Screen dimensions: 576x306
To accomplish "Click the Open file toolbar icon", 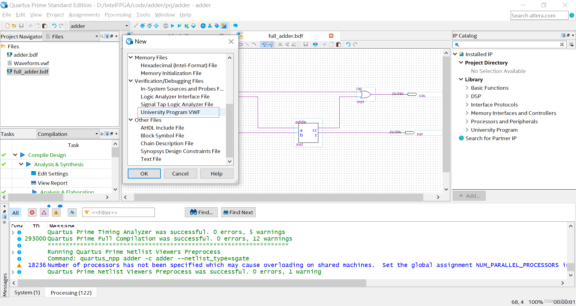I will tap(14, 26).
